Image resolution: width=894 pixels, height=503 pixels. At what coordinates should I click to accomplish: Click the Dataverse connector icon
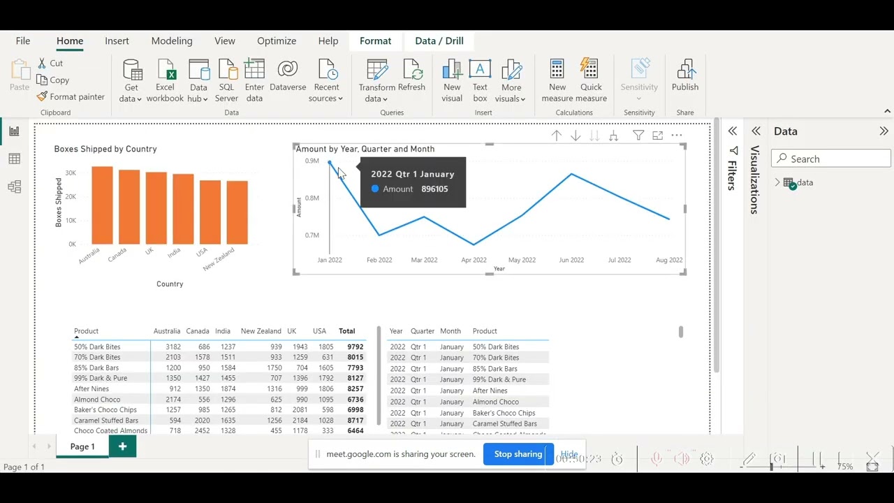click(x=288, y=68)
